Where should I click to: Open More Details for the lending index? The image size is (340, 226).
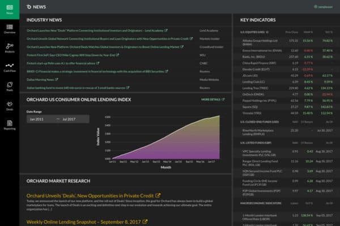tap(213, 99)
